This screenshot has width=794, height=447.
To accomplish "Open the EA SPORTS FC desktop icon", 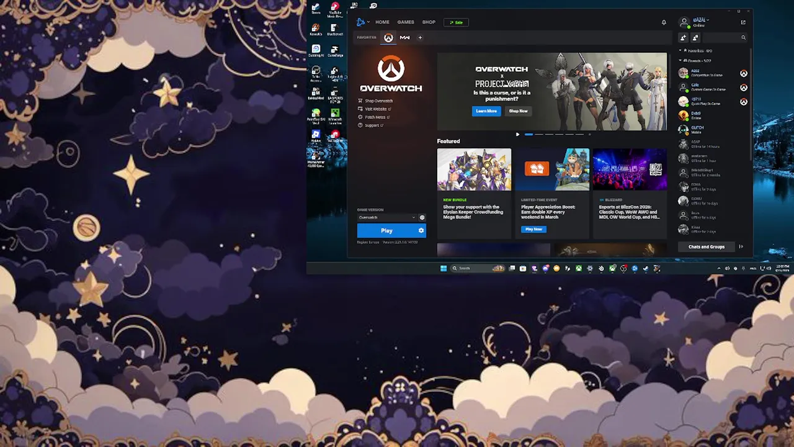I will (x=335, y=94).
